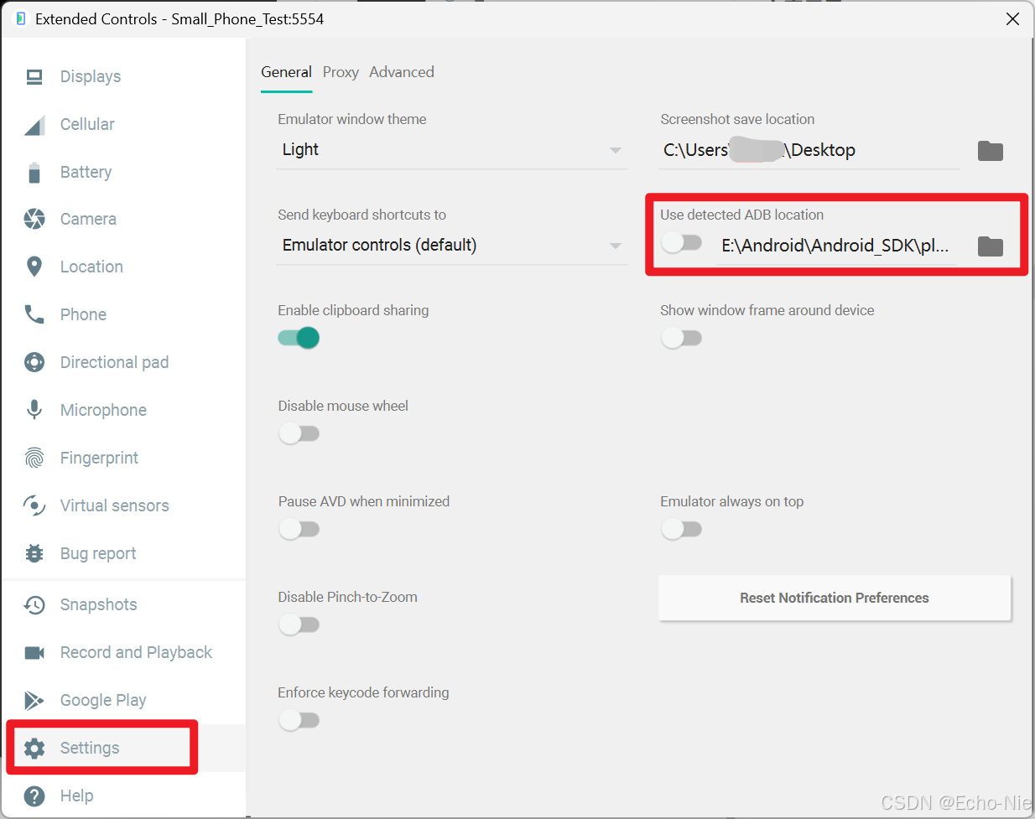This screenshot has width=1035, height=819.
Task: Switch to the Proxy tab
Action: (x=341, y=72)
